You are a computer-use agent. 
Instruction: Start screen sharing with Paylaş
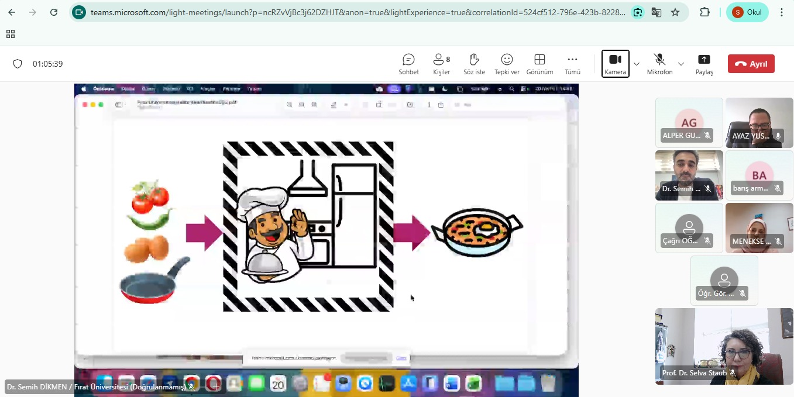[x=704, y=64]
